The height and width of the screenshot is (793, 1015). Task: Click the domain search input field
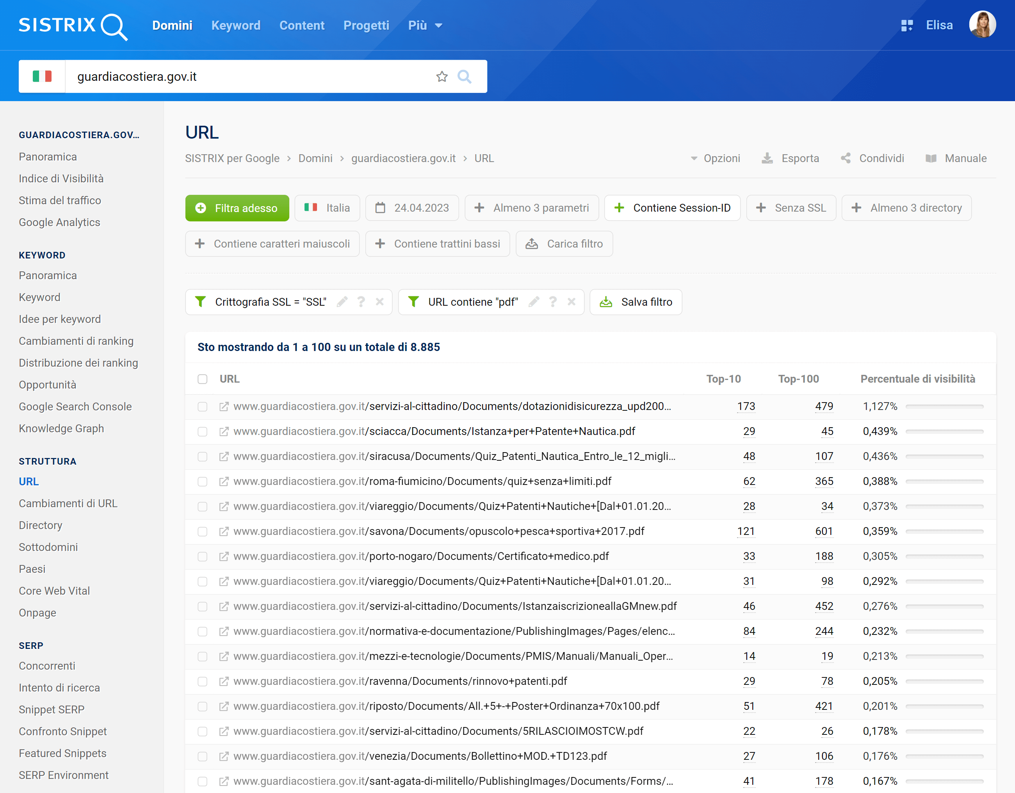tap(251, 76)
